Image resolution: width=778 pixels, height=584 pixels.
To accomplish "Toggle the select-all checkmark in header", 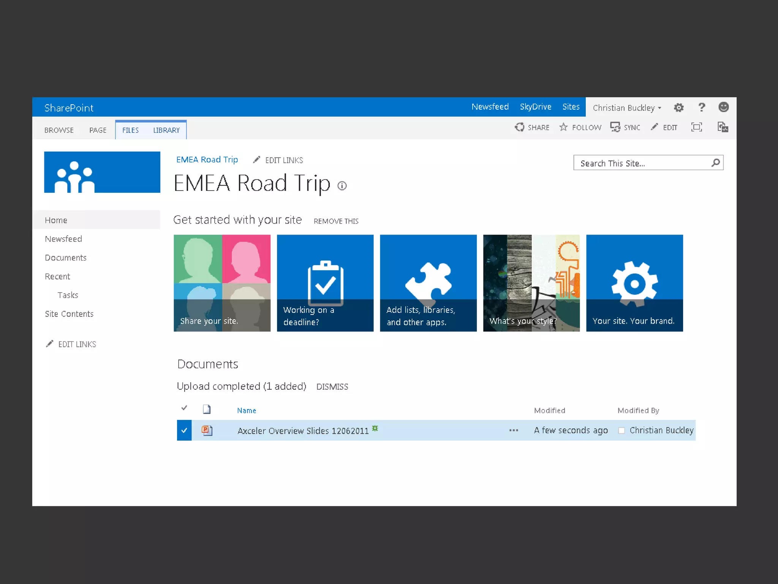I will coord(184,408).
